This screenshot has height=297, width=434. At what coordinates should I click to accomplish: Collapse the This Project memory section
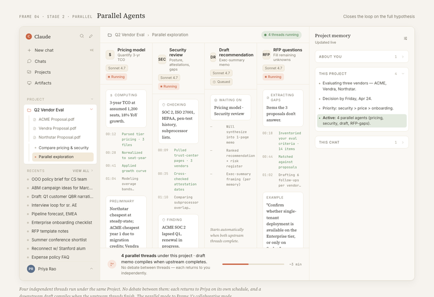(403, 74)
